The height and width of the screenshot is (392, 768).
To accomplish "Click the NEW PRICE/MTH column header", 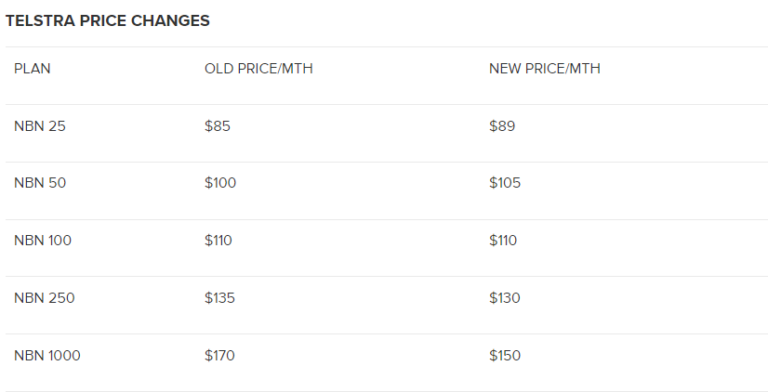I will click(545, 69).
